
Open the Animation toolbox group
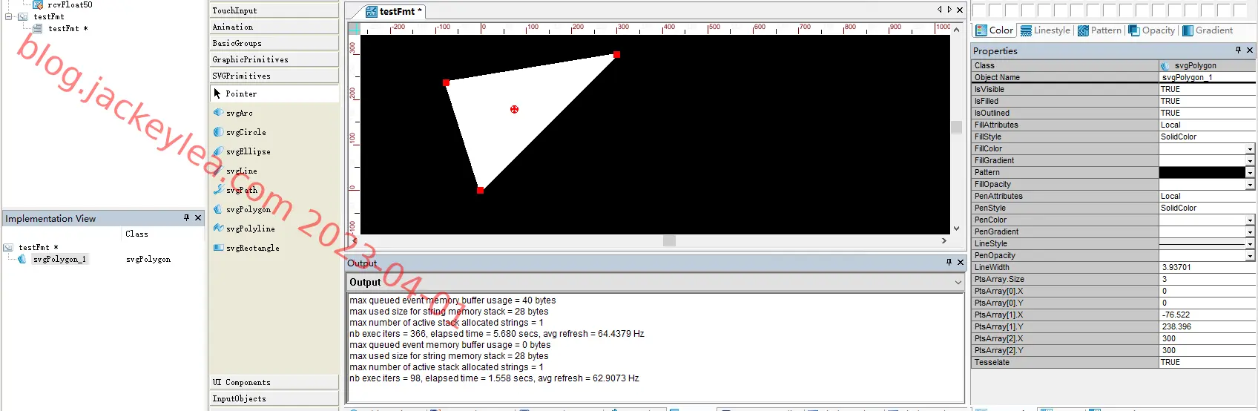(x=274, y=27)
